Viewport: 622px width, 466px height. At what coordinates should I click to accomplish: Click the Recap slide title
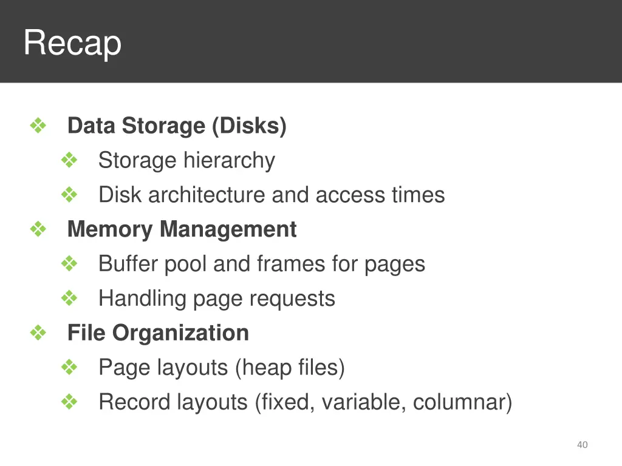pos(73,43)
